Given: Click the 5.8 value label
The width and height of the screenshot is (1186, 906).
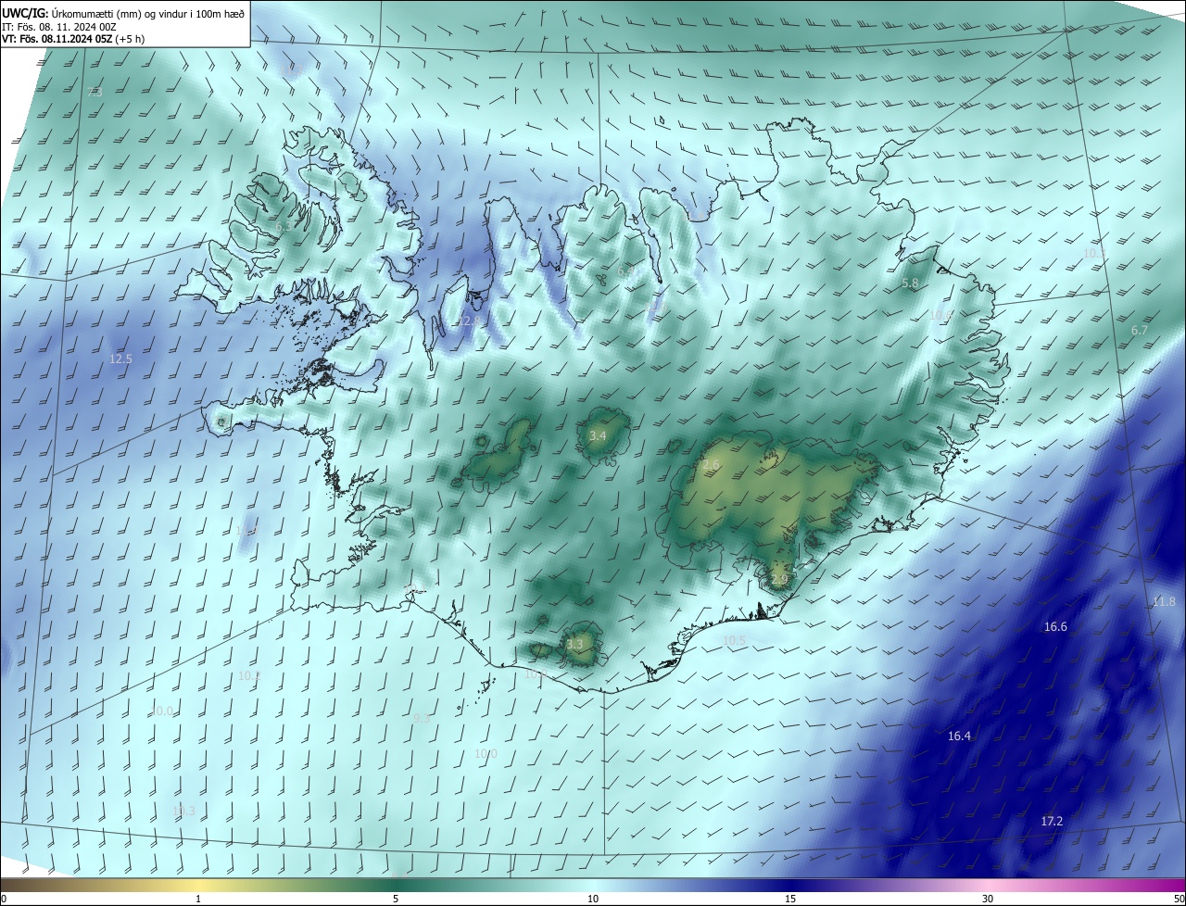Looking at the screenshot, I should [910, 283].
